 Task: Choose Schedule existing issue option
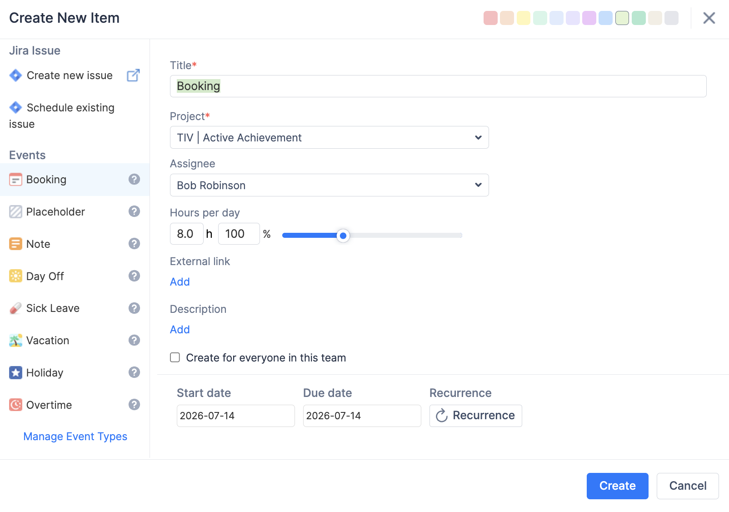(62, 115)
